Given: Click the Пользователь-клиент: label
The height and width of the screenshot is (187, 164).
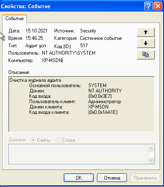Looking at the screenshot, I should pyautogui.click(x=53, y=102).
